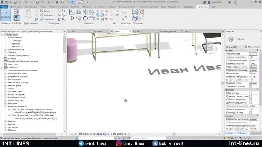Toggle Показать границу обрезки checkbox

tap(251, 96)
